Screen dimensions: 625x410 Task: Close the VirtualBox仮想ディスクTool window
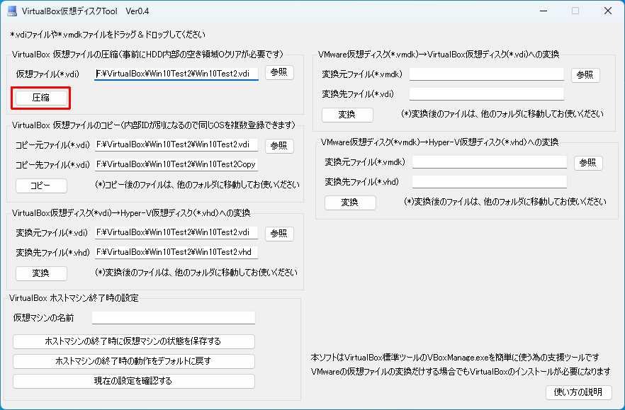608,11
